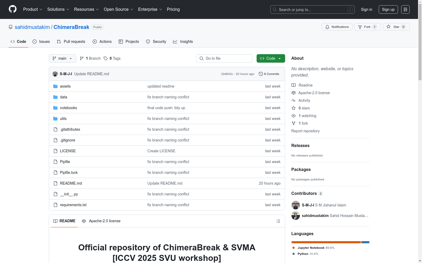Open the assets folder icon
The image size is (422, 263).
pos(55,86)
